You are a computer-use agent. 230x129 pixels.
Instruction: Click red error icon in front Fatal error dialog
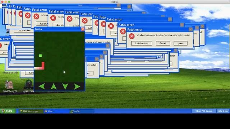132,36
